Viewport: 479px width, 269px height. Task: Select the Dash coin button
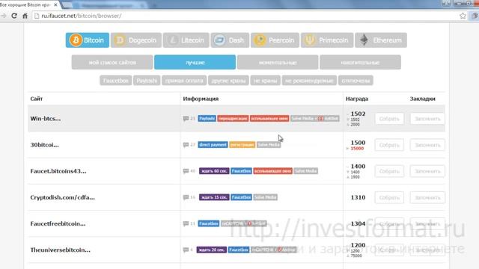pyautogui.click(x=230, y=40)
